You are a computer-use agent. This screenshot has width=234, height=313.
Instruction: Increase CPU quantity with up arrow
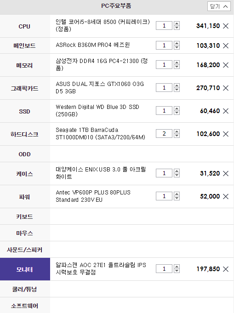177,23
